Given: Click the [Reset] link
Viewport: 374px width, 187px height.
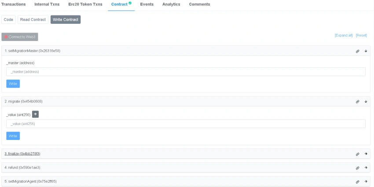Looking at the screenshot, I should point(361,35).
